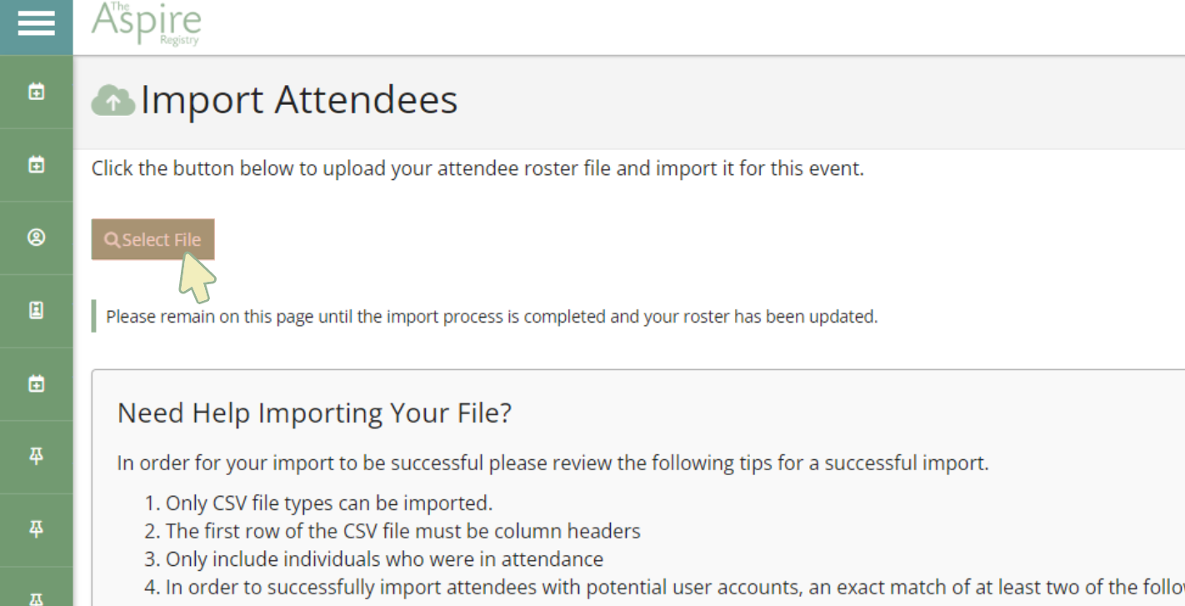Click the partially visible bottom pushpin icon
1185x606 pixels.
[36, 598]
